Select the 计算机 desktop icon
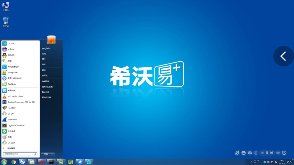Viewport: 294px width, 165px height. 6,6
